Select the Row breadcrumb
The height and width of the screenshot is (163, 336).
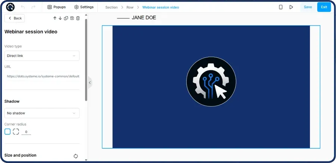(x=130, y=7)
